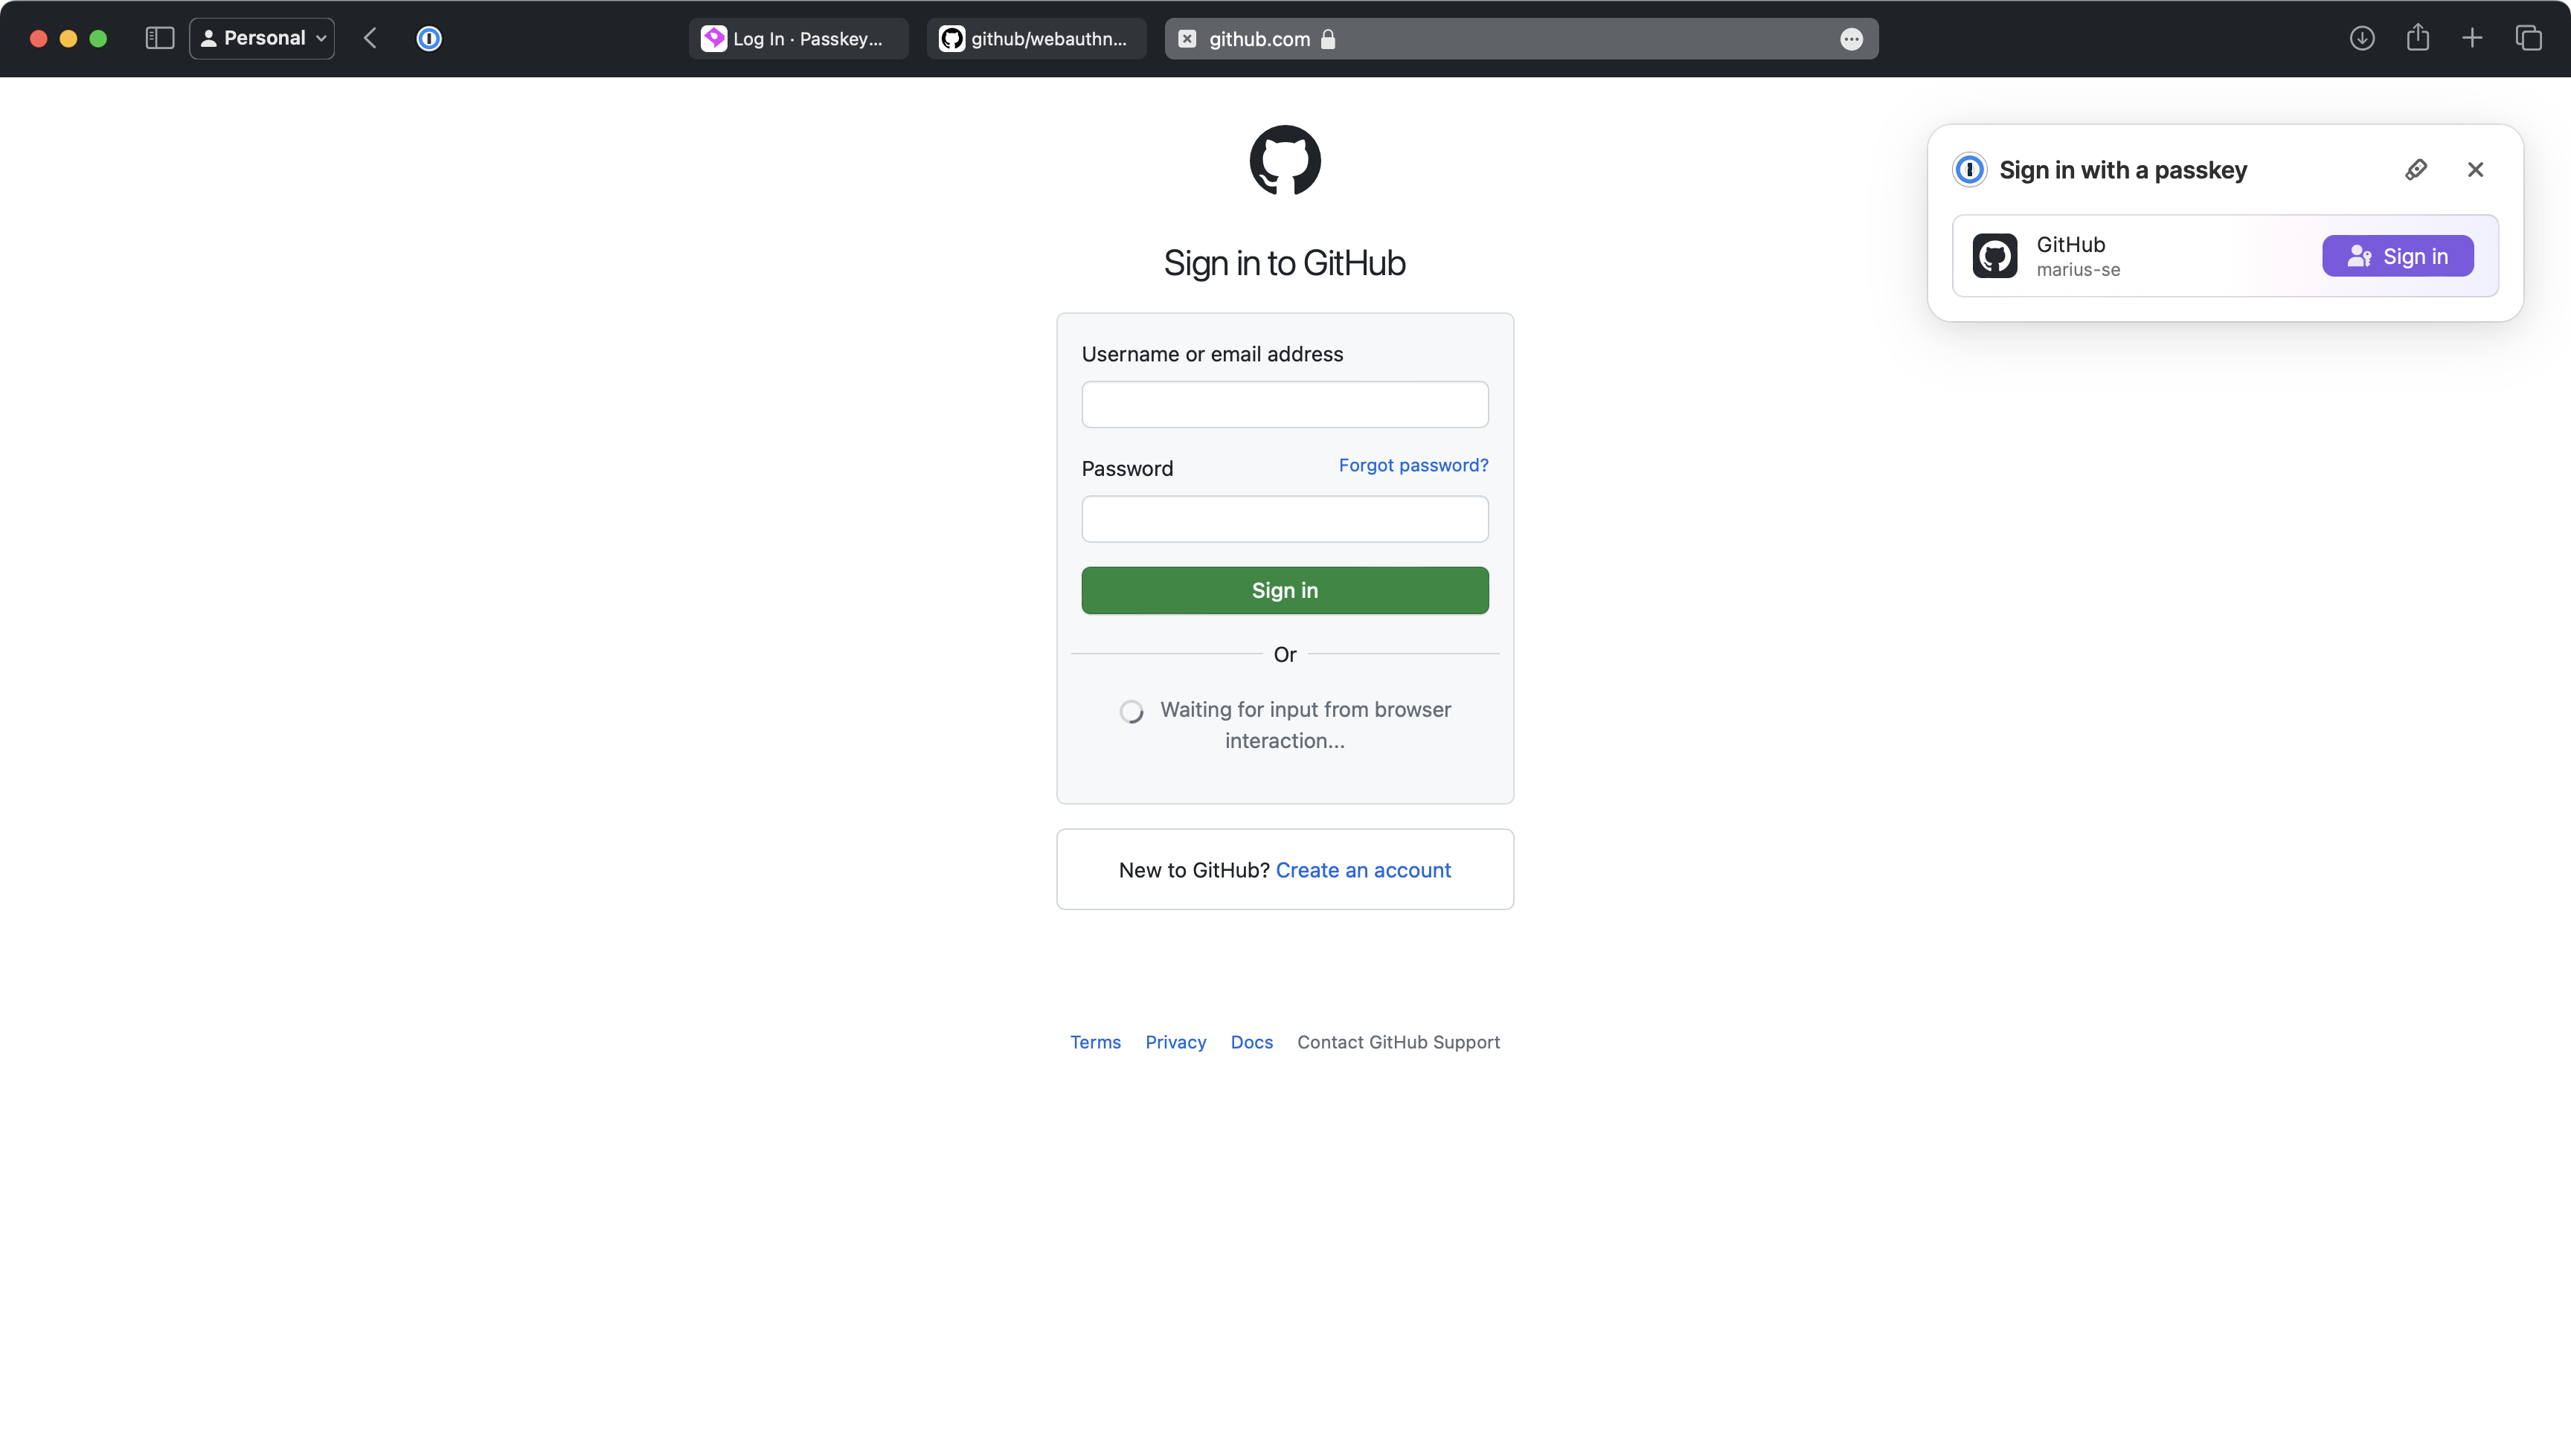Click the GitHub logo icon at top

(x=1285, y=159)
